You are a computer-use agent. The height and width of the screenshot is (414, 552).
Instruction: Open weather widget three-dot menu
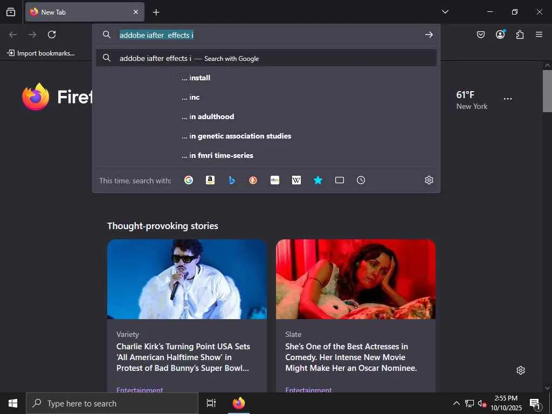pos(508,99)
